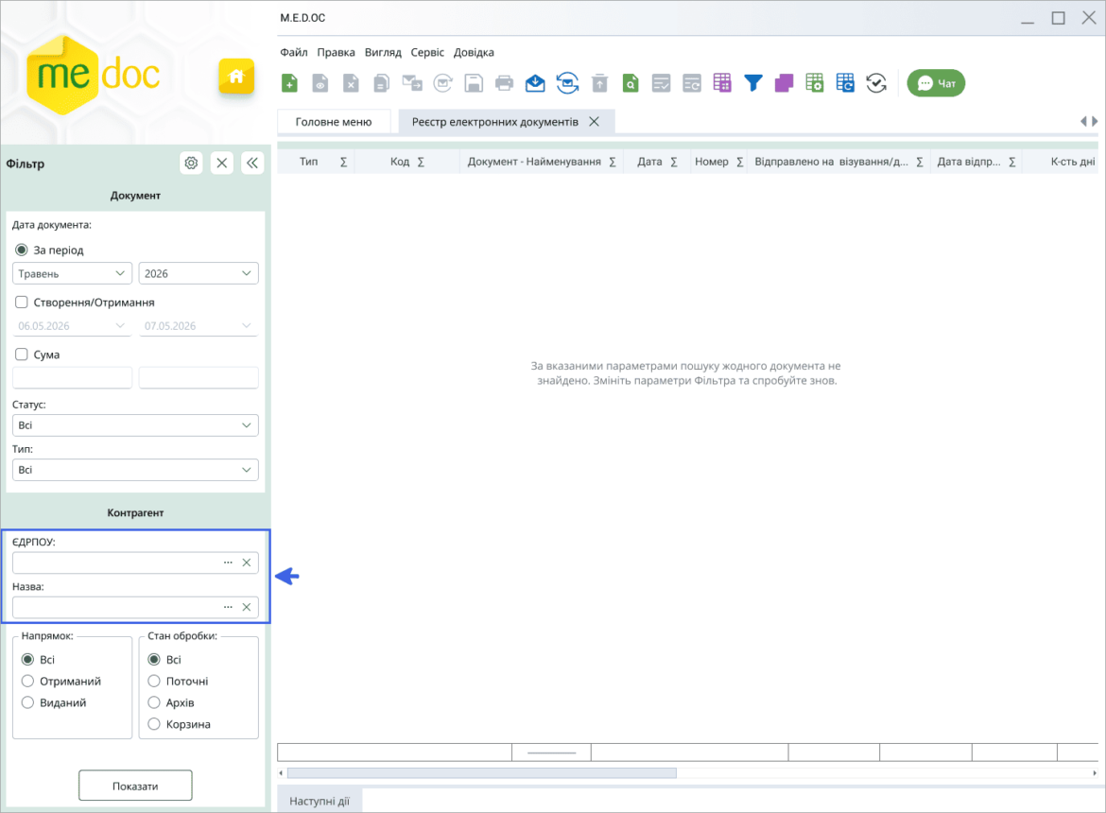Image resolution: width=1106 pixels, height=813 pixels.
Task: Open the Наступні дії tab
Action: coord(320,801)
